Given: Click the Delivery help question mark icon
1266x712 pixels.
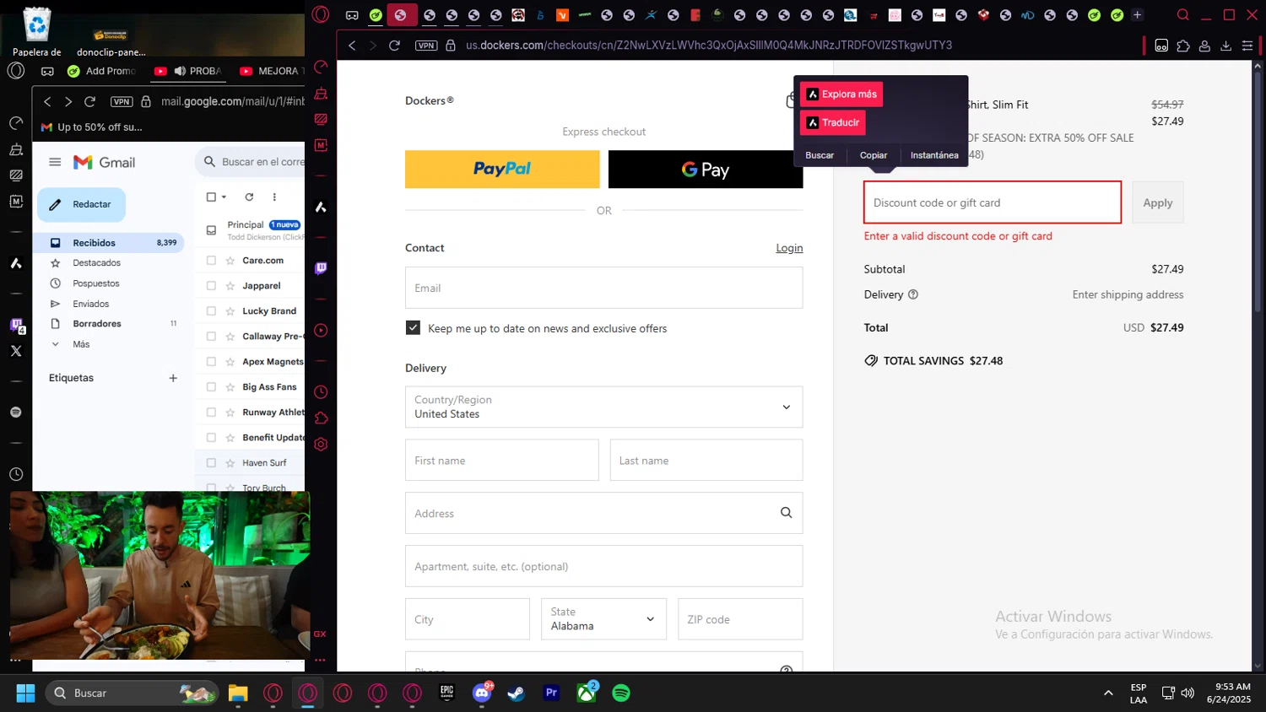Looking at the screenshot, I should 913,294.
